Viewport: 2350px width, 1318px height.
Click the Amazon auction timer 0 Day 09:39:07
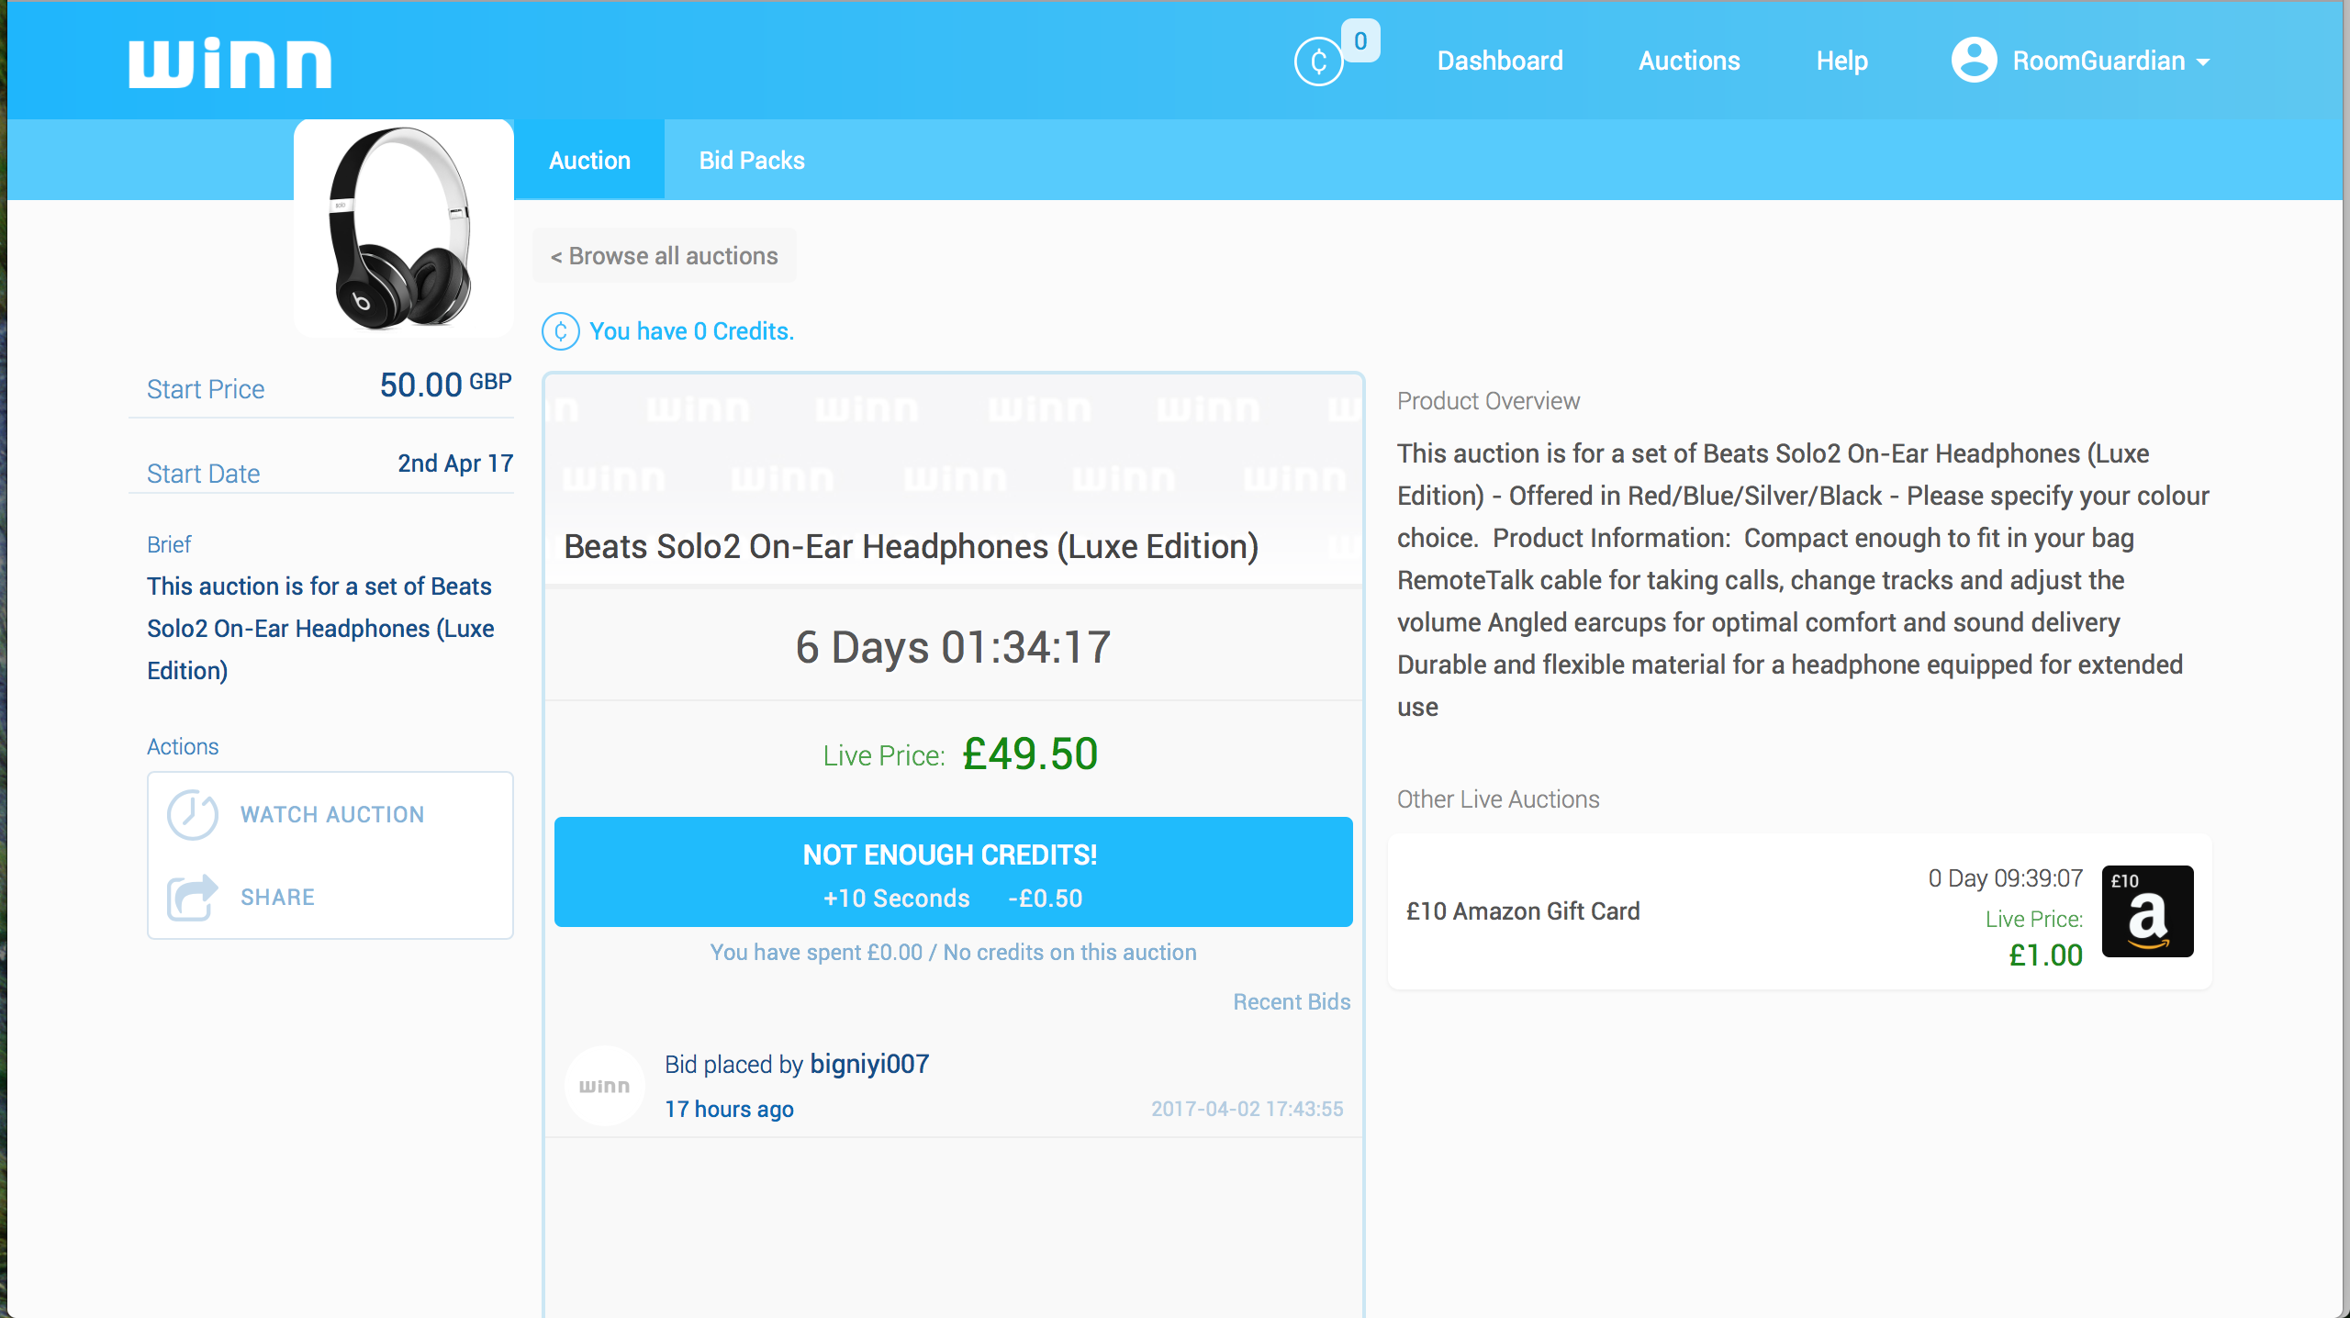click(x=2005, y=878)
